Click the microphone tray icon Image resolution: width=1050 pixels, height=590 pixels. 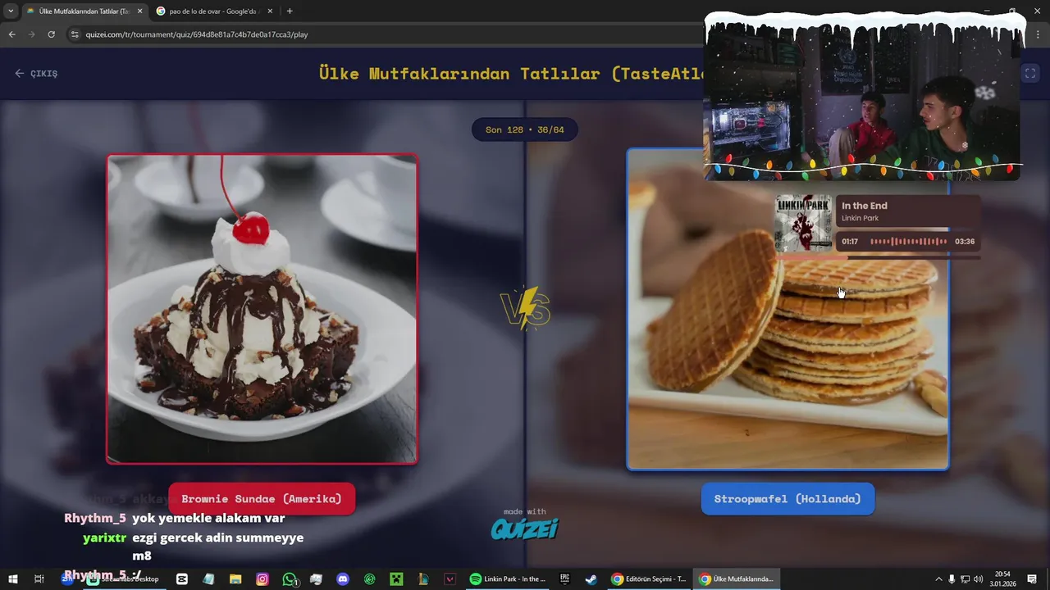[952, 579]
